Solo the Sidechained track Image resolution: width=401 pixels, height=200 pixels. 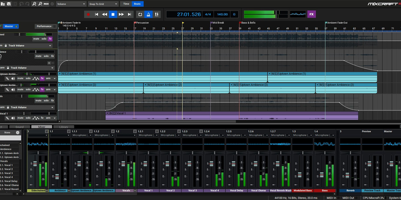point(43,39)
